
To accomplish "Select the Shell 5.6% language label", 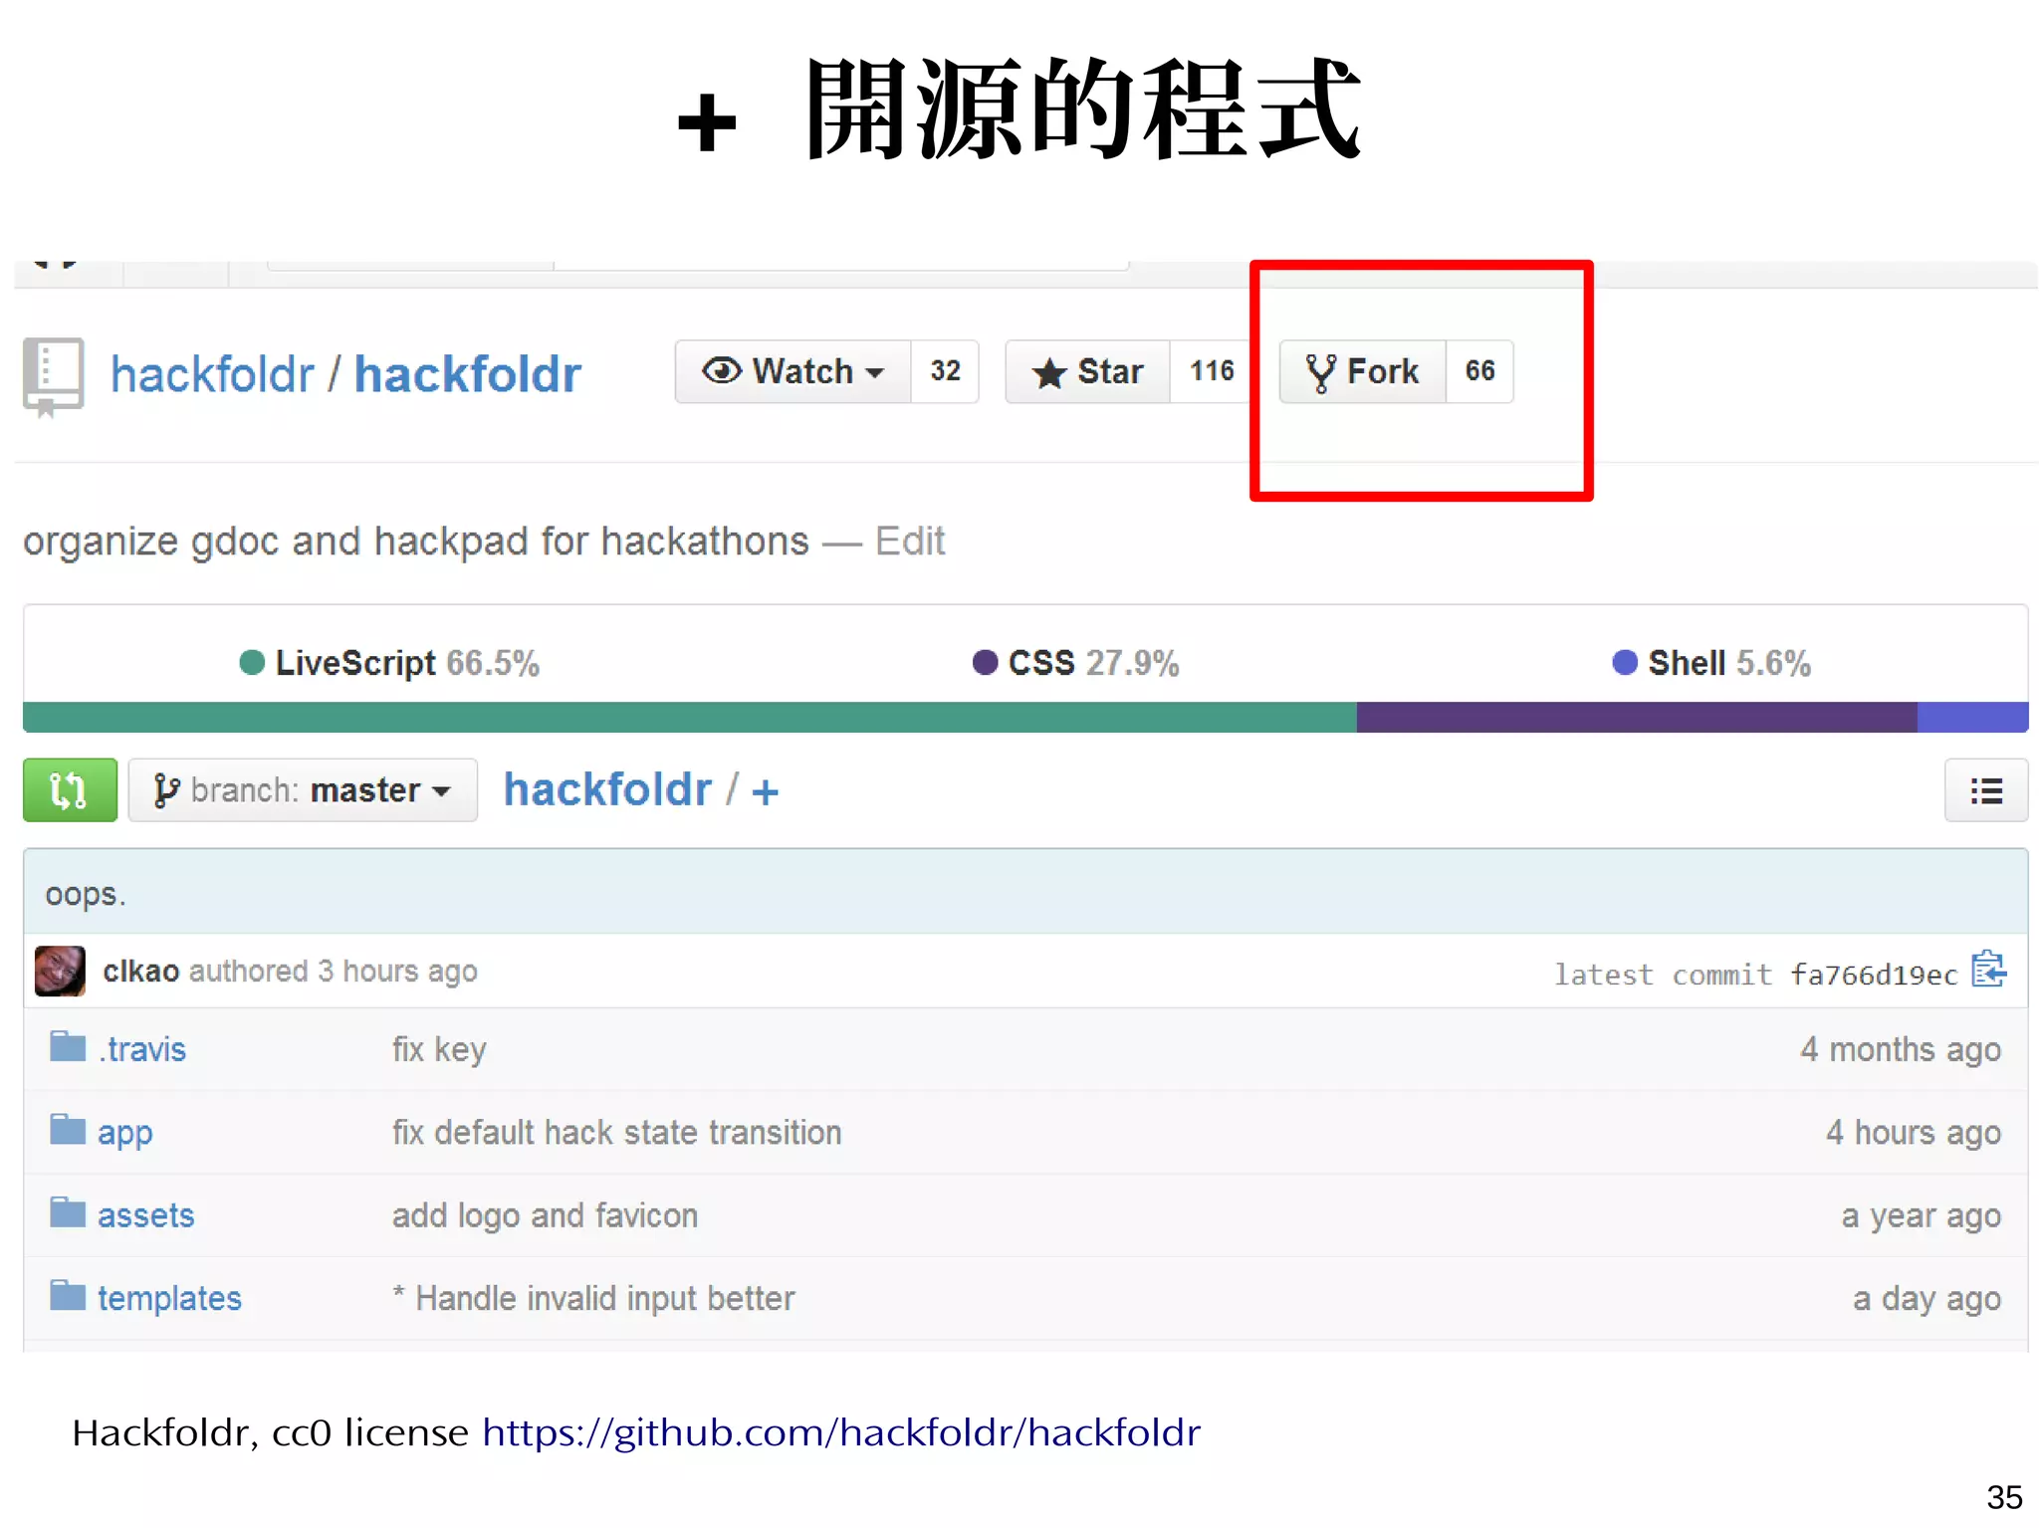I will (1710, 663).
